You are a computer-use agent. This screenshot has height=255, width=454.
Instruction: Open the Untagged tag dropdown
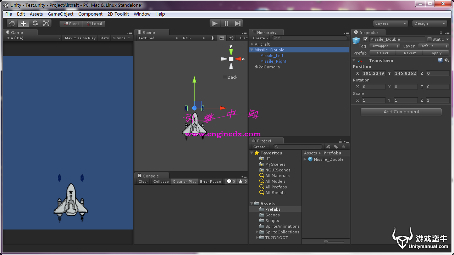(x=384, y=46)
